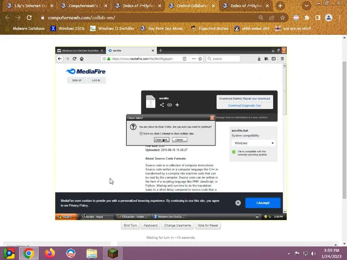
Task: Copy link icon for aerolite file
Action: click(169, 105)
